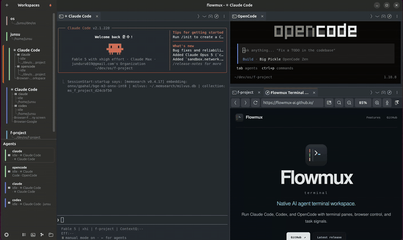Focus the Claude Code prompt input line
The image size is (403, 240).
(x=142, y=220)
